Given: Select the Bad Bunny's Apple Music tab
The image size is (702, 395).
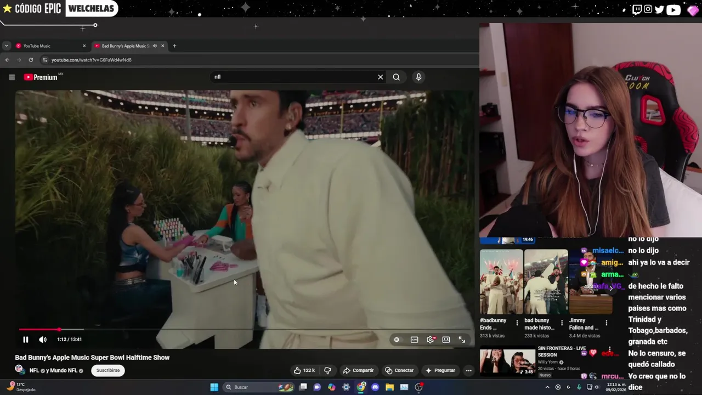Looking at the screenshot, I should (125, 46).
